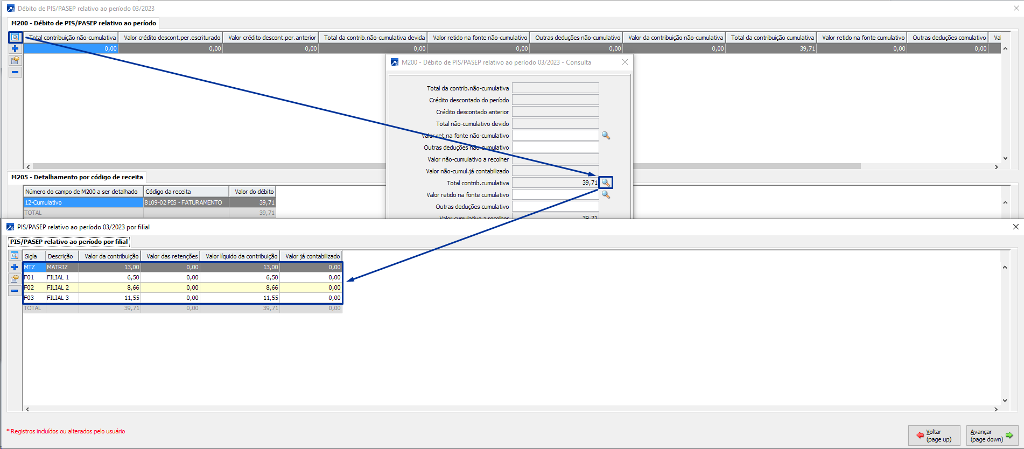The height and width of the screenshot is (449, 1024).
Task: Click the Sigla column header
Action: click(34, 256)
